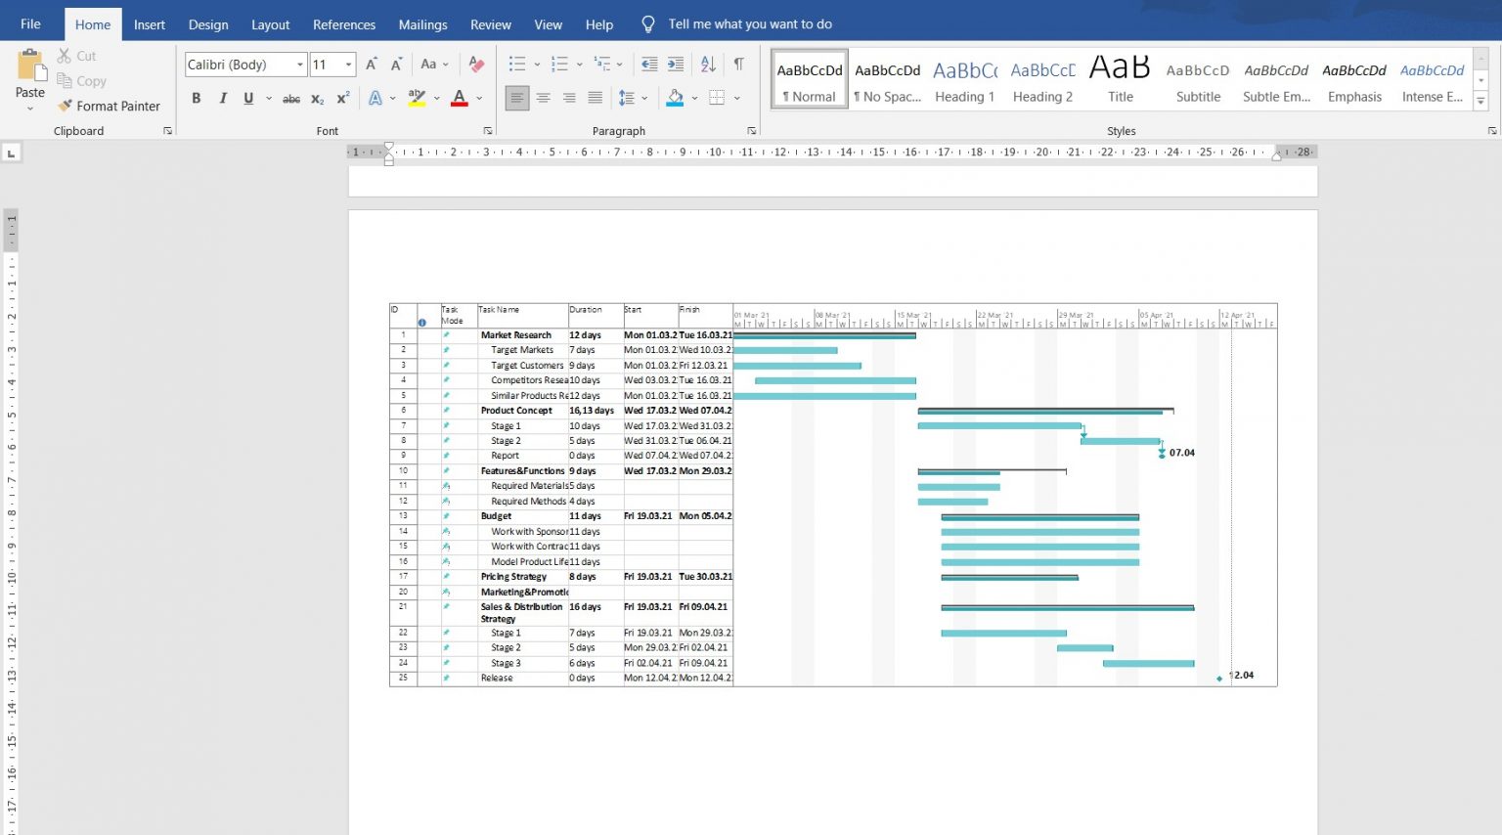Click Tell me what you want to do
The image size is (1502, 835).
coord(748,24)
